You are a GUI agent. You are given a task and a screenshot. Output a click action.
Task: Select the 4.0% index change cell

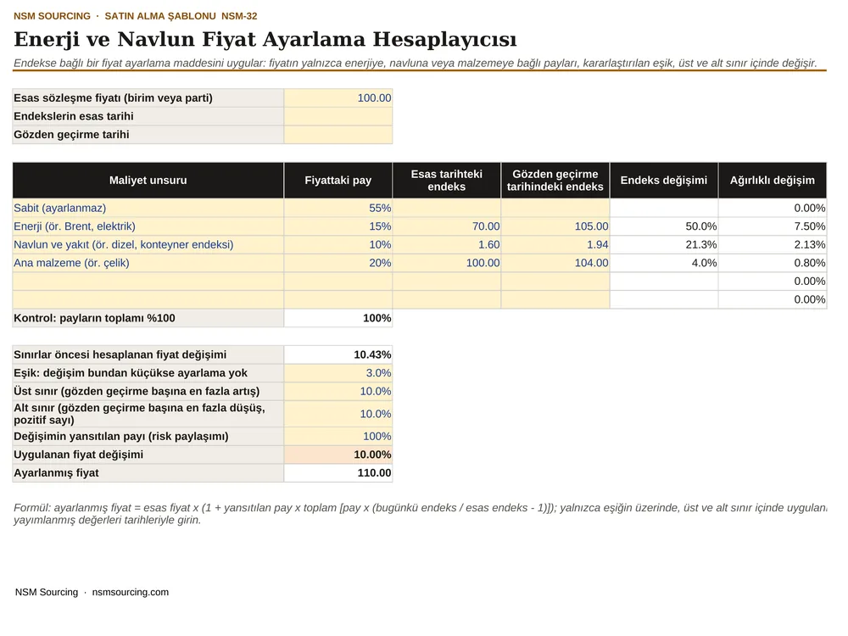tap(664, 264)
